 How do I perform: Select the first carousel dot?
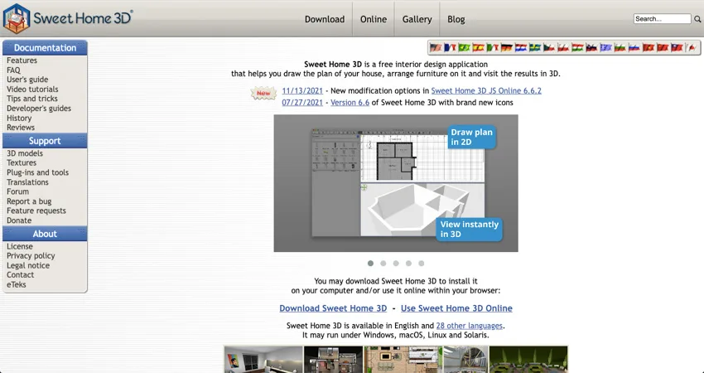point(370,264)
